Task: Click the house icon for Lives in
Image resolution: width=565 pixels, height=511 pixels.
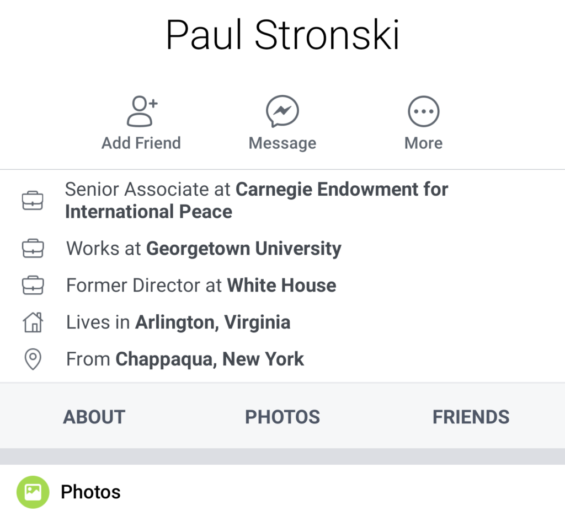Action: click(x=33, y=322)
